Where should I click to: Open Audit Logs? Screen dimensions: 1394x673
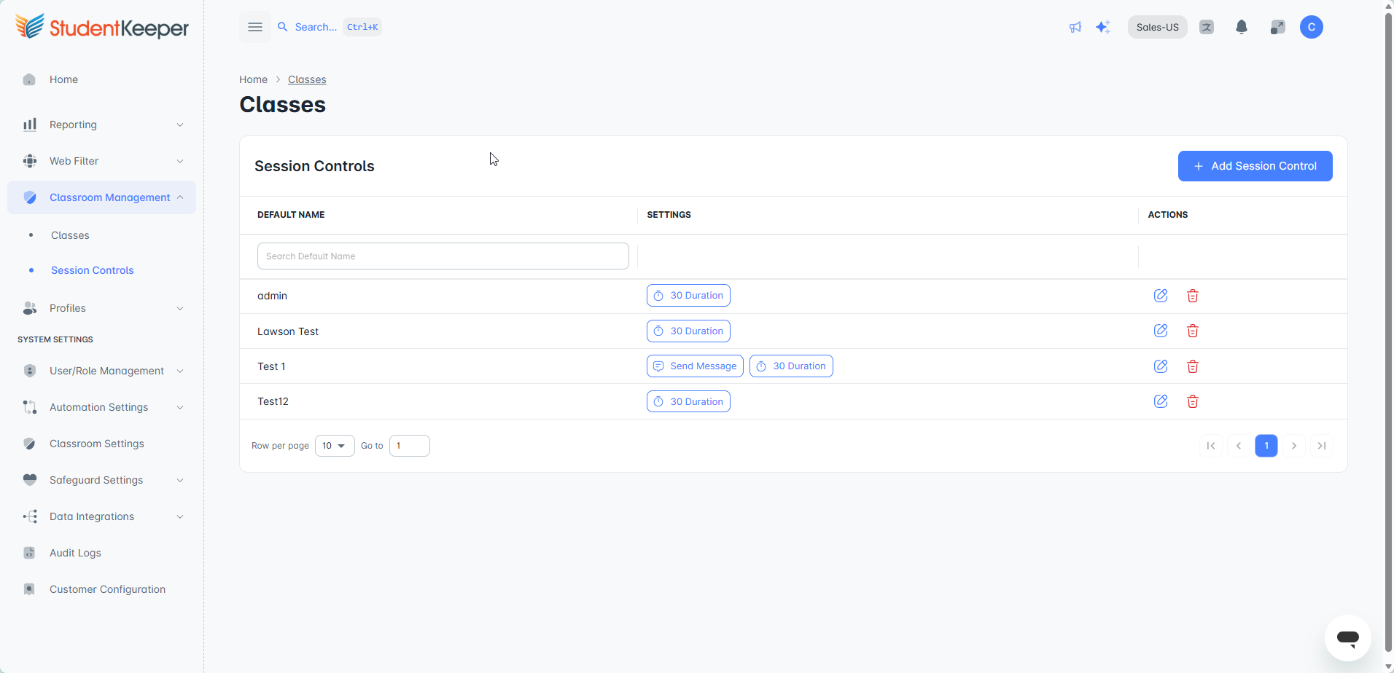tap(102, 553)
